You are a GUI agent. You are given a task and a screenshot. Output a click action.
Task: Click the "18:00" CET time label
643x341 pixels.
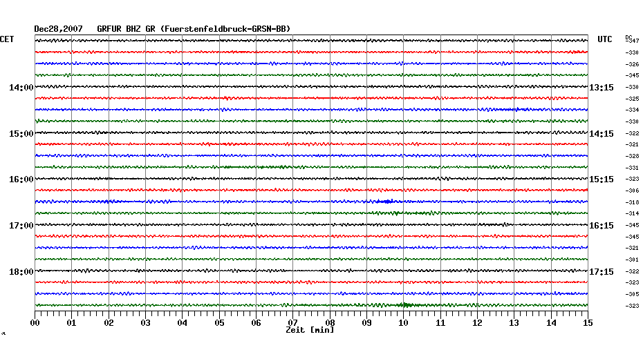(x=21, y=272)
